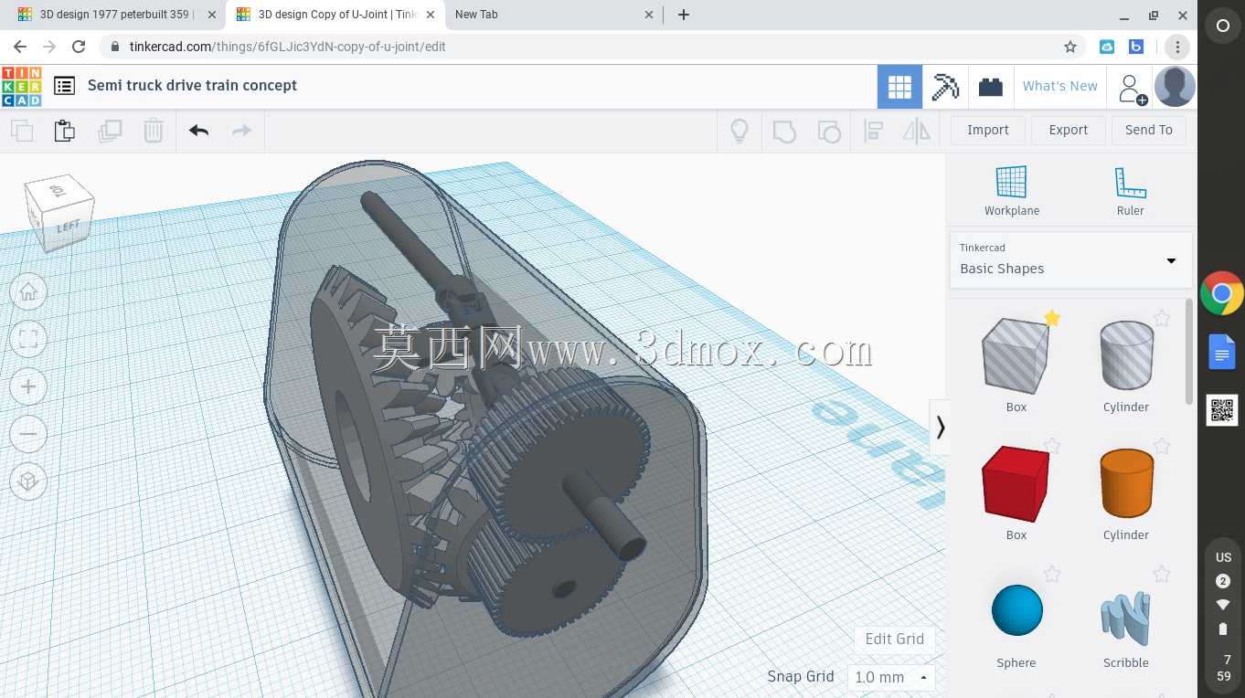The height and width of the screenshot is (698, 1245).
Task: Click the Mirror flip icon
Action: point(917,131)
